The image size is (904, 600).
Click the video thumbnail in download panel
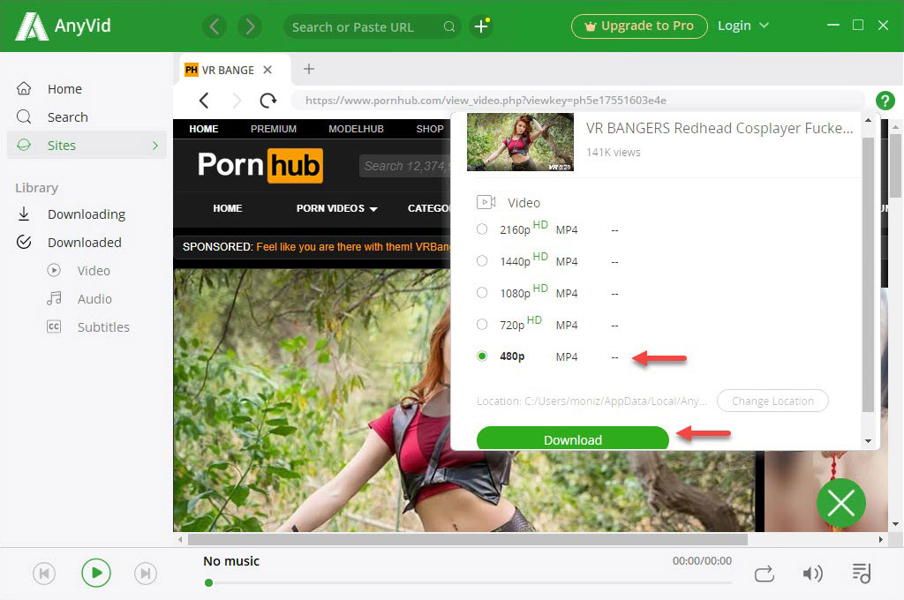[520, 142]
